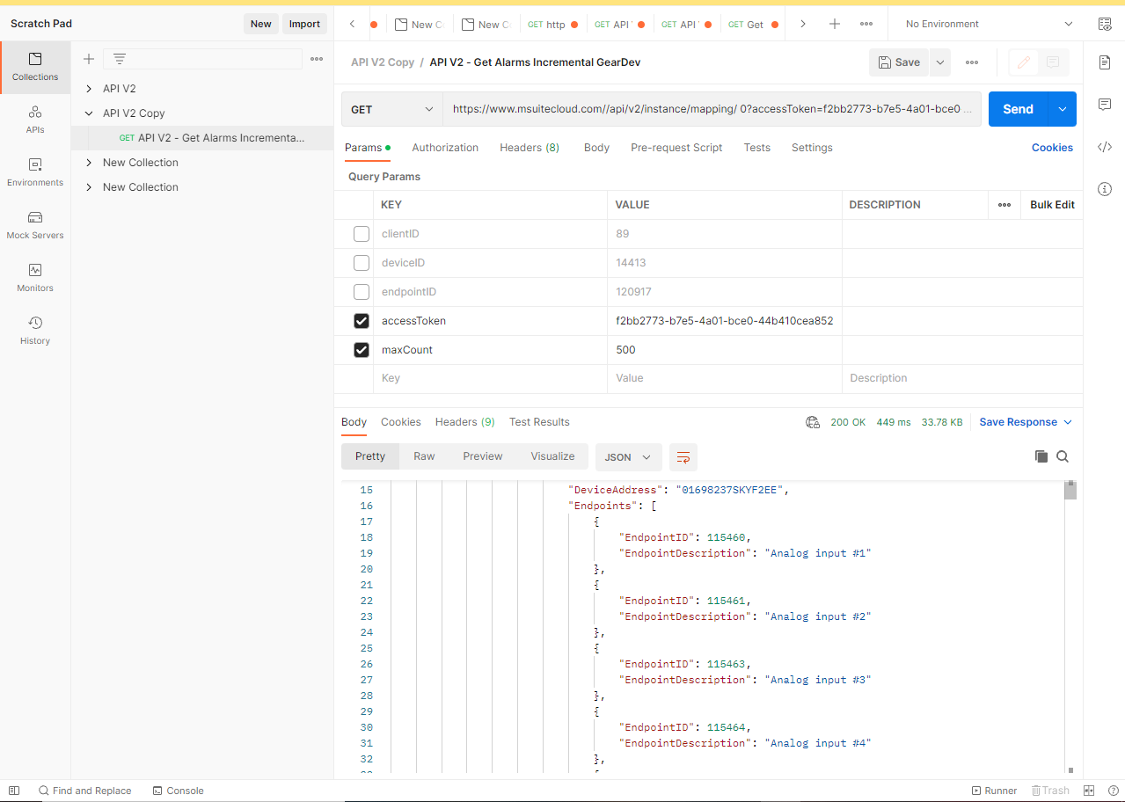Click the plus icon to create new collection
Image resolution: width=1125 pixels, height=802 pixels.
[88, 59]
